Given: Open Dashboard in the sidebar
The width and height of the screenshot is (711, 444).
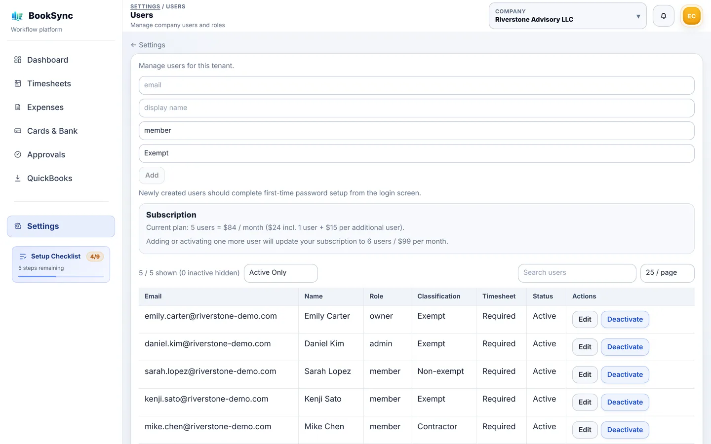Looking at the screenshot, I should pos(61,60).
